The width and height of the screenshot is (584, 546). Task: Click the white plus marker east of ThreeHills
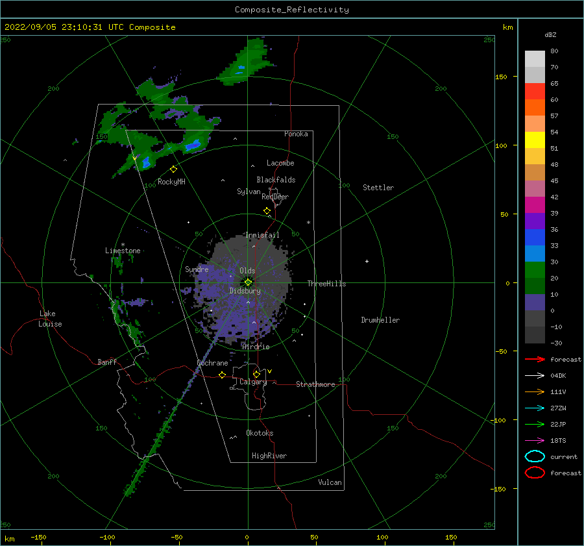367,261
